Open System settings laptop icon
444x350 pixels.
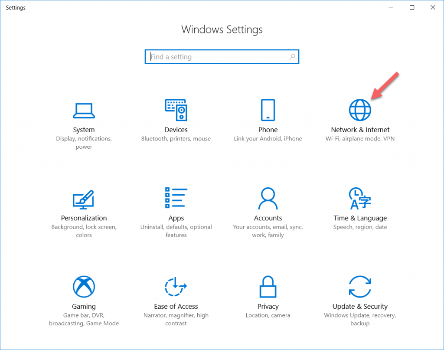pos(84,111)
